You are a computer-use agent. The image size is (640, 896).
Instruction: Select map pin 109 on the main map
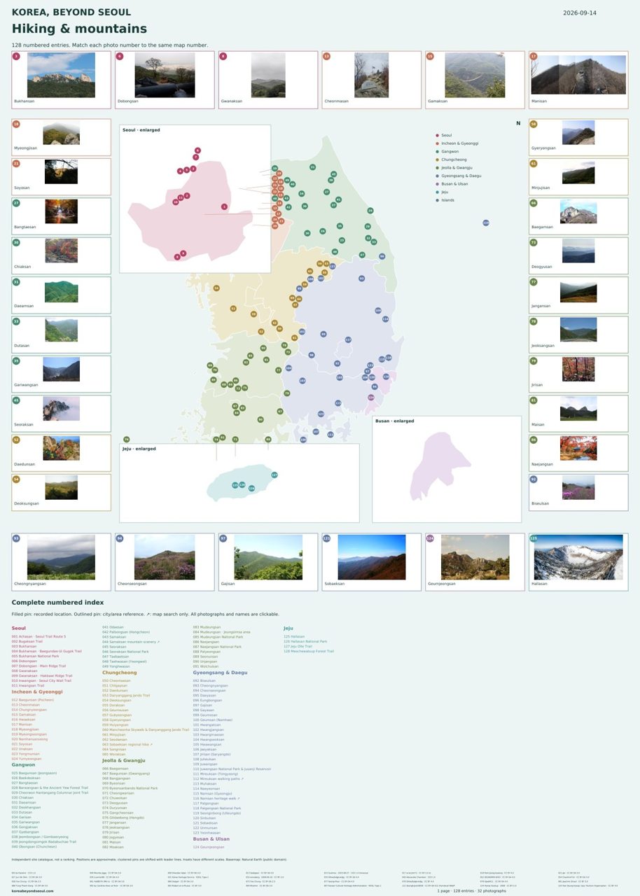pos(378,310)
